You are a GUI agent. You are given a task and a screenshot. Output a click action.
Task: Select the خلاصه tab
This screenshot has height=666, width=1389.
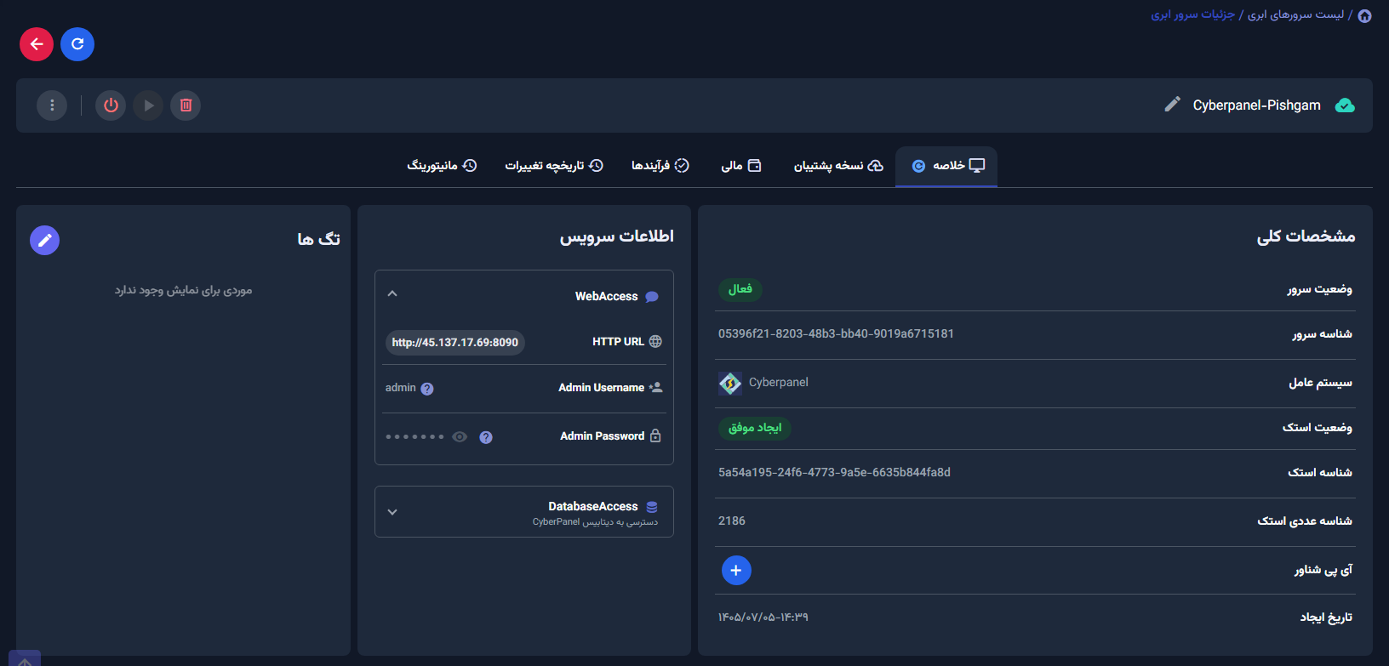[x=946, y=166]
